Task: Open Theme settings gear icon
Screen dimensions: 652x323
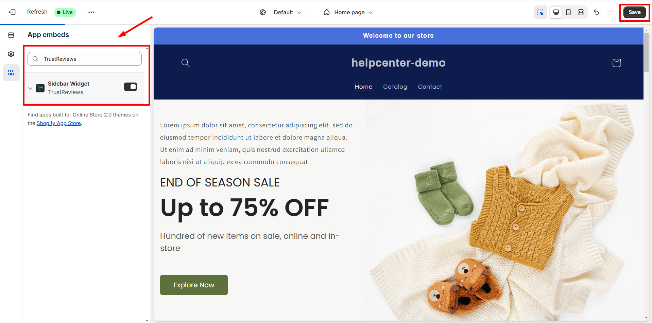Action: (11, 54)
